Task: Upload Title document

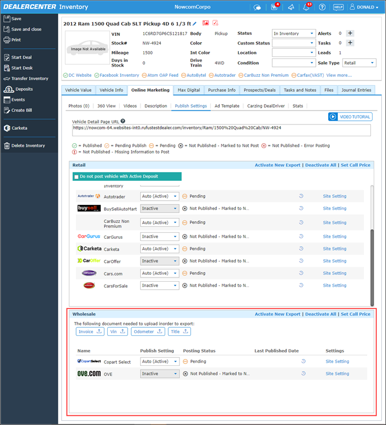Action: [179, 332]
